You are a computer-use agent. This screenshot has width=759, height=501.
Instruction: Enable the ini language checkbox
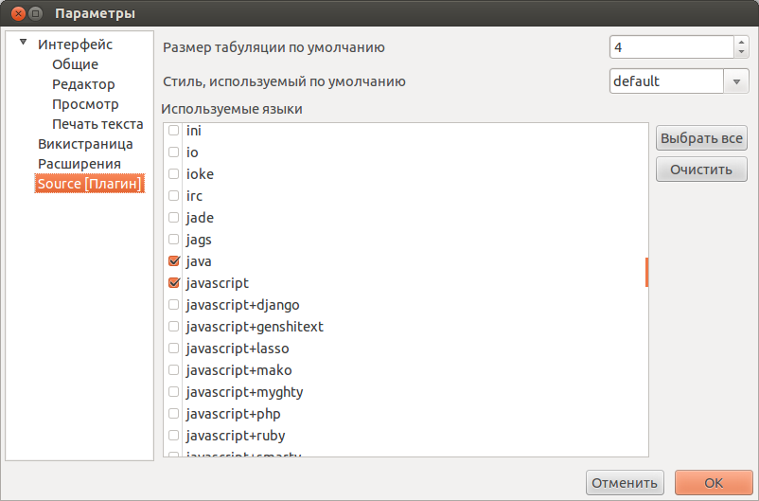coord(174,131)
